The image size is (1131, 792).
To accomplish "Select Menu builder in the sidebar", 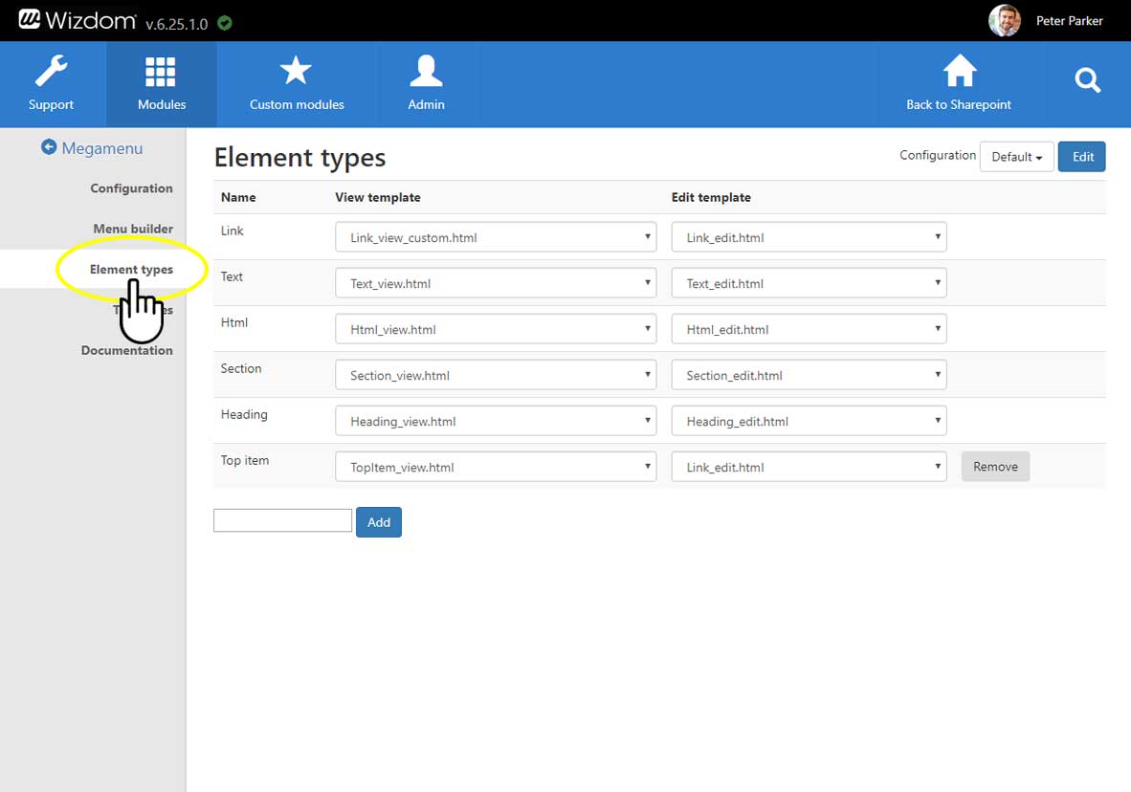I will click(133, 229).
